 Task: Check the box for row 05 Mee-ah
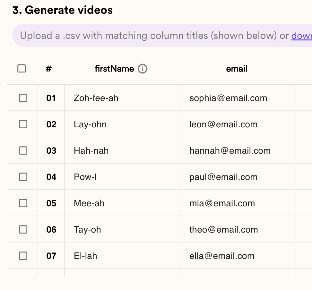click(x=23, y=203)
